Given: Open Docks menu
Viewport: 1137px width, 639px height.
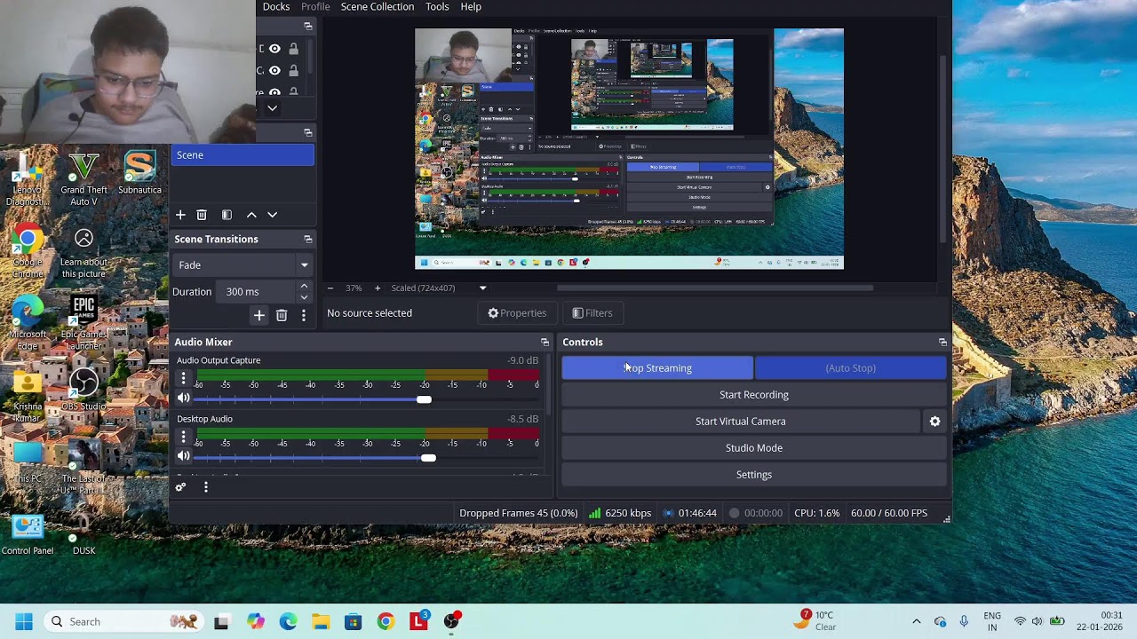Looking at the screenshot, I should click(276, 7).
